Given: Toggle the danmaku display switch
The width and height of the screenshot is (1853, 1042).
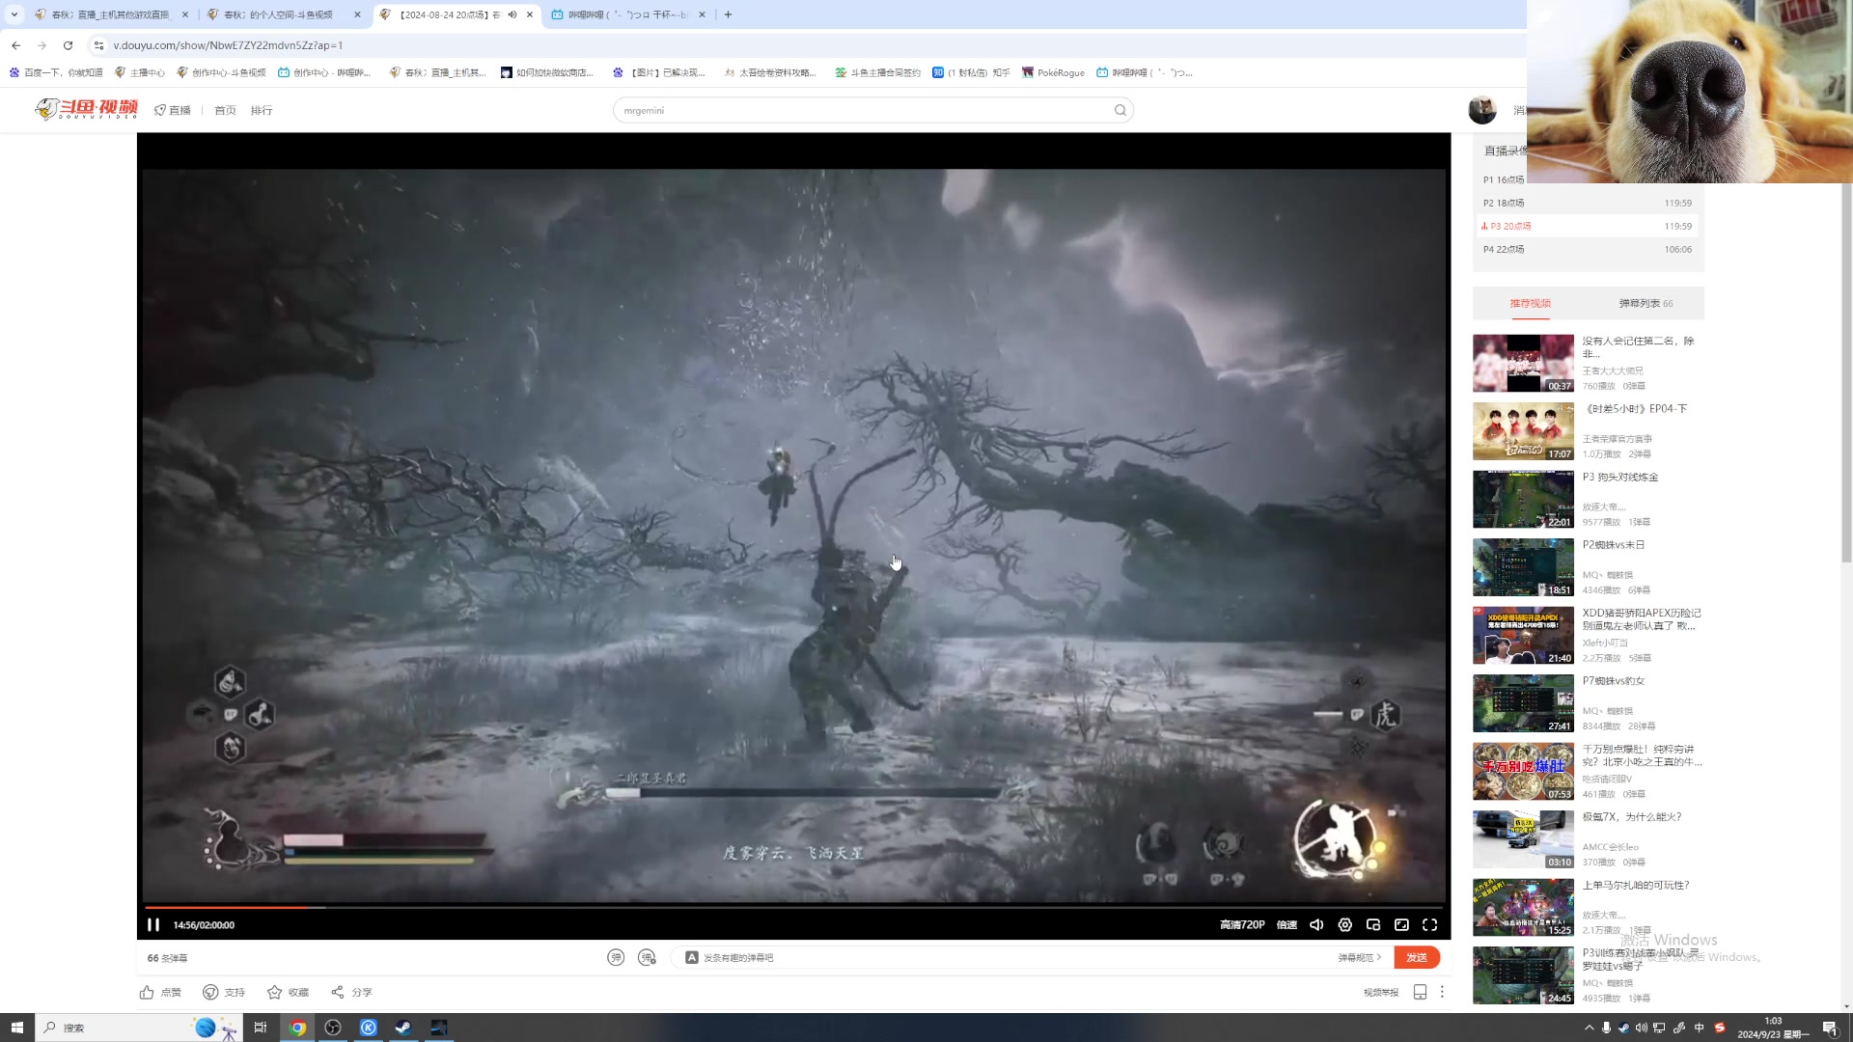Looking at the screenshot, I should coord(616,957).
